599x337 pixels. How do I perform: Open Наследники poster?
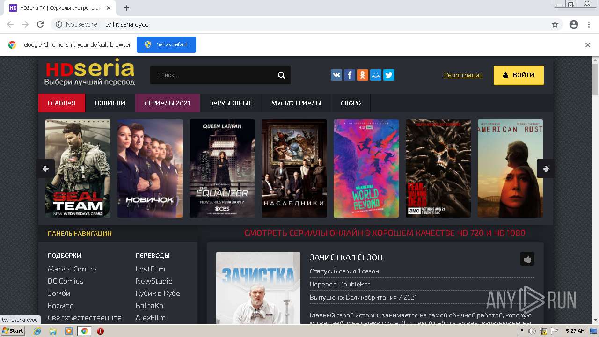point(294,168)
